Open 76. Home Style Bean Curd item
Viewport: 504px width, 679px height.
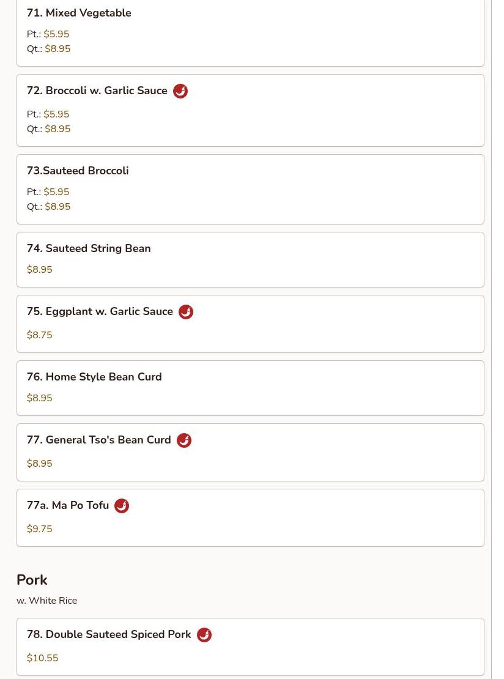coord(94,377)
